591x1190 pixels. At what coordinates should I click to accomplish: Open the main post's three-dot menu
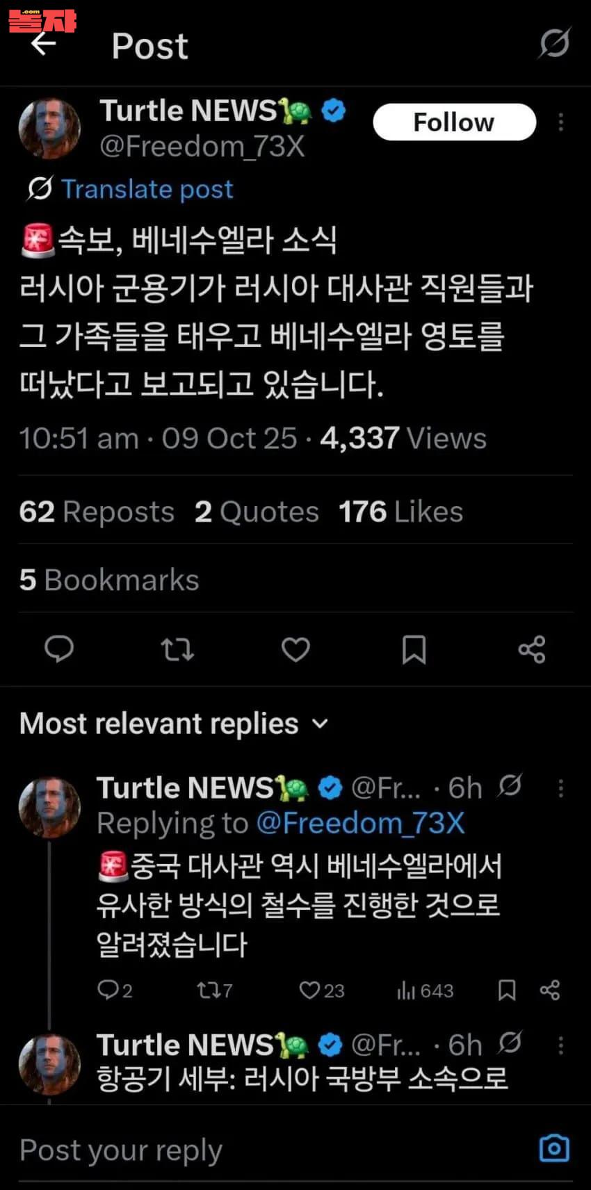pos(560,122)
